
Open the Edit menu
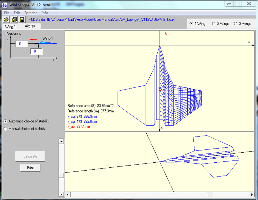17,13
